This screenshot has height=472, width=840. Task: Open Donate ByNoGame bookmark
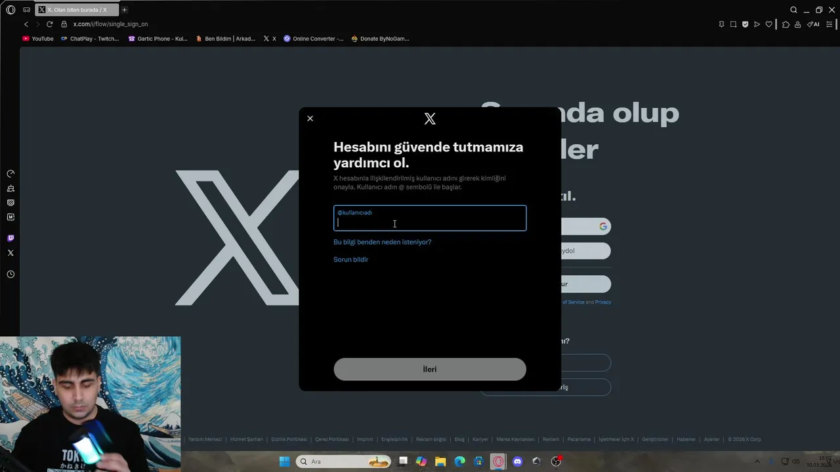(x=381, y=39)
